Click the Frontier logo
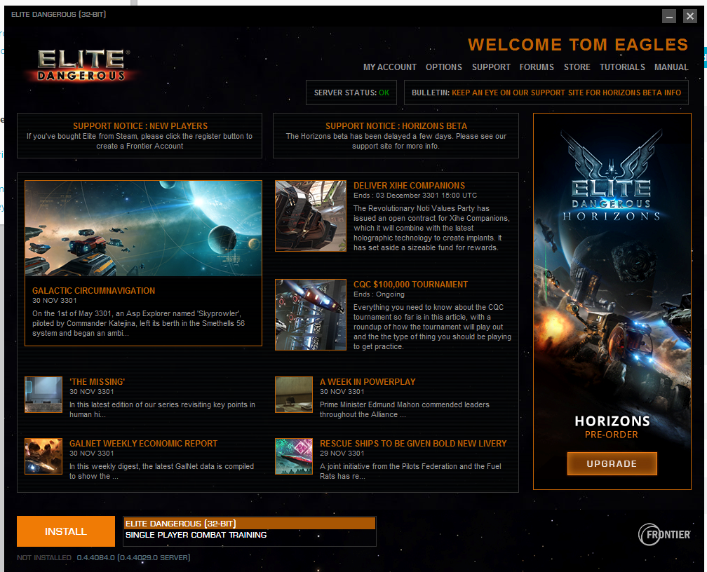The width and height of the screenshot is (707, 572). (665, 534)
